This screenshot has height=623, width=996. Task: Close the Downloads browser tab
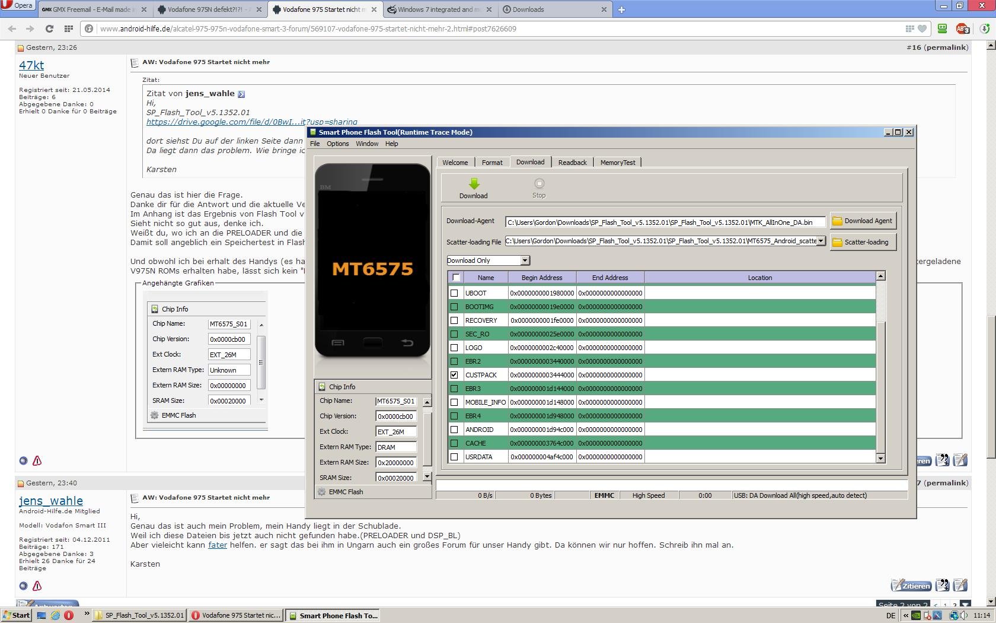point(604,9)
